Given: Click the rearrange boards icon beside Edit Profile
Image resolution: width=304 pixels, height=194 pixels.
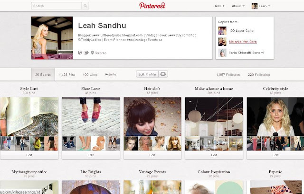Looking at the screenshot, I should 163,74.
